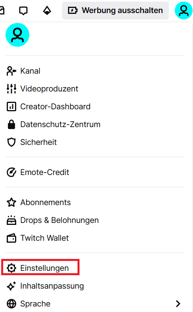Open the Kanal text link

click(x=30, y=71)
